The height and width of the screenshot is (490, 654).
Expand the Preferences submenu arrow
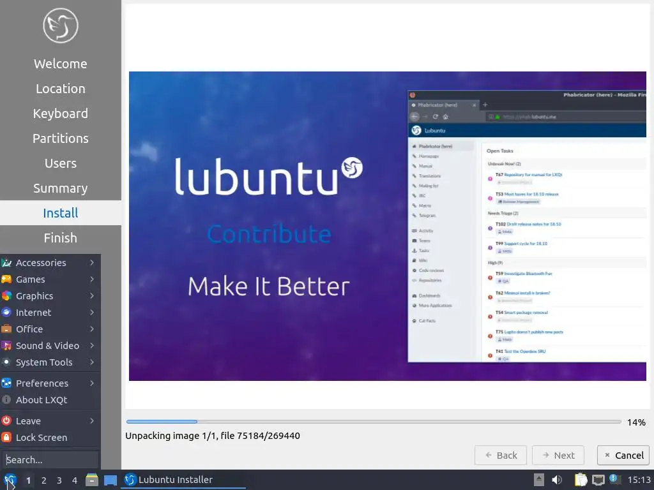click(92, 383)
